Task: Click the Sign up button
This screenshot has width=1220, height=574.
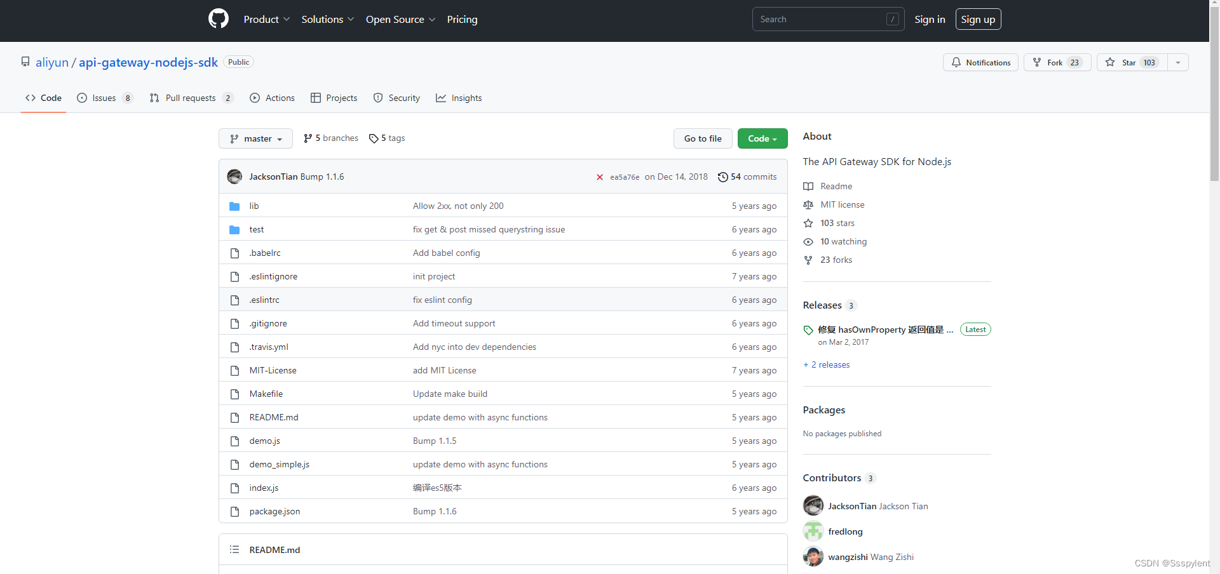Action: [x=978, y=19]
